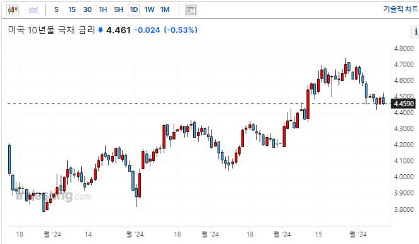Select the 30 minute interval
This screenshot has width=419, height=244.
[87, 10]
